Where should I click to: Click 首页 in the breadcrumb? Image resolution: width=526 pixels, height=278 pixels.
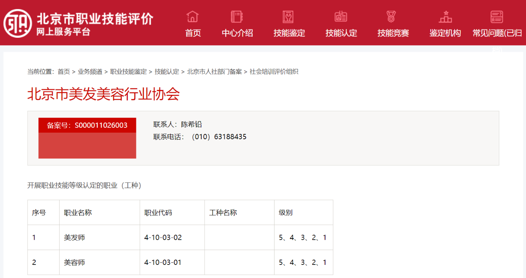click(x=64, y=71)
